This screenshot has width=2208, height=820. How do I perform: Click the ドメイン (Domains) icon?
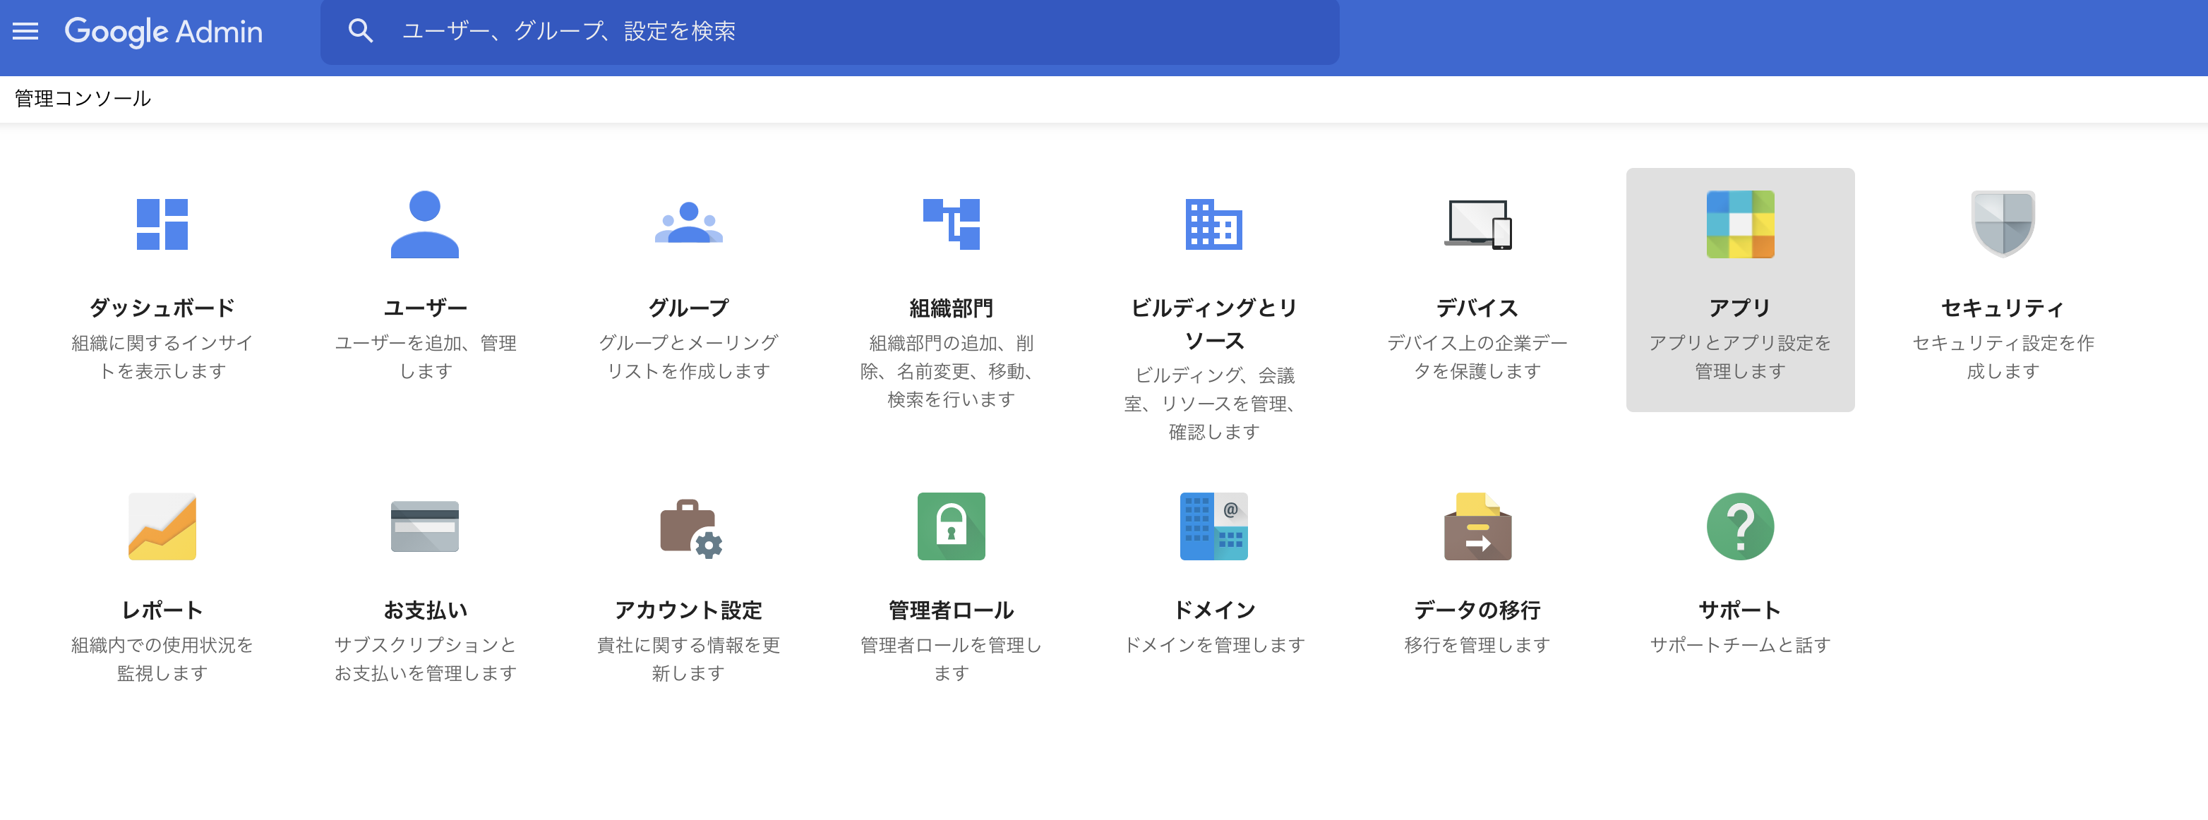[x=1215, y=526]
